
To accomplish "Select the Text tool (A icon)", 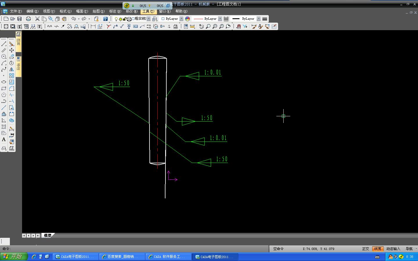I will pyautogui.click(x=4, y=139).
